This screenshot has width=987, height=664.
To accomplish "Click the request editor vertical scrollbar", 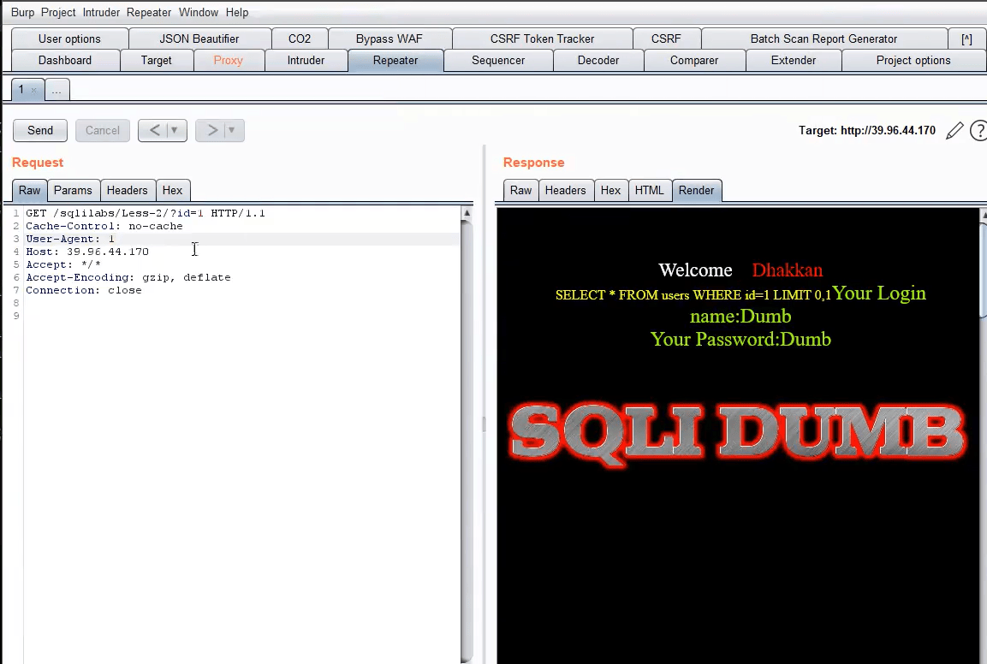I will point(467,435).
